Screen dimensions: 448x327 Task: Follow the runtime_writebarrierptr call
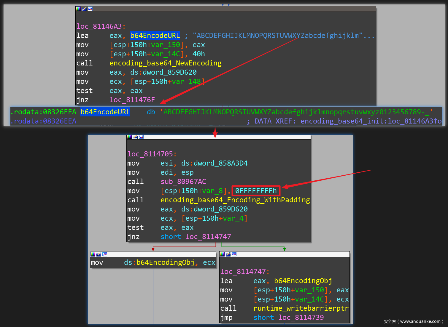point(301,308)
